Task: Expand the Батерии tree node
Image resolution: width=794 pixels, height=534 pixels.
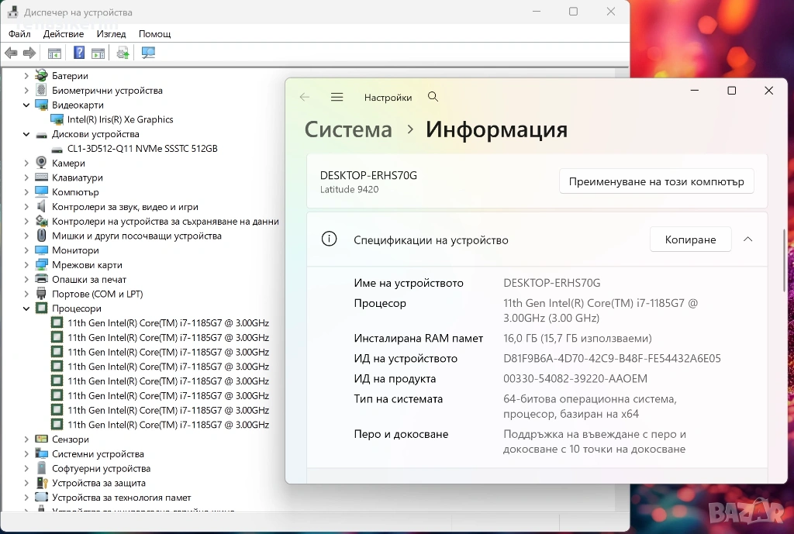Action: [26, 76]
